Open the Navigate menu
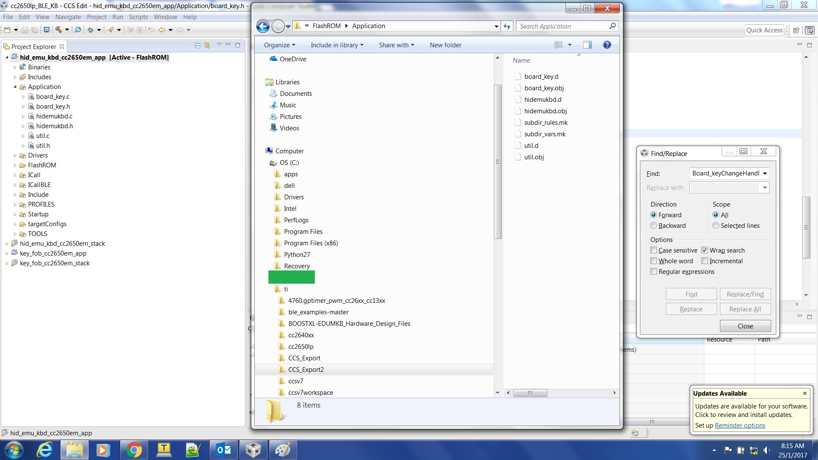The height and width of the screenshot is (460, 818). (68, 17)
